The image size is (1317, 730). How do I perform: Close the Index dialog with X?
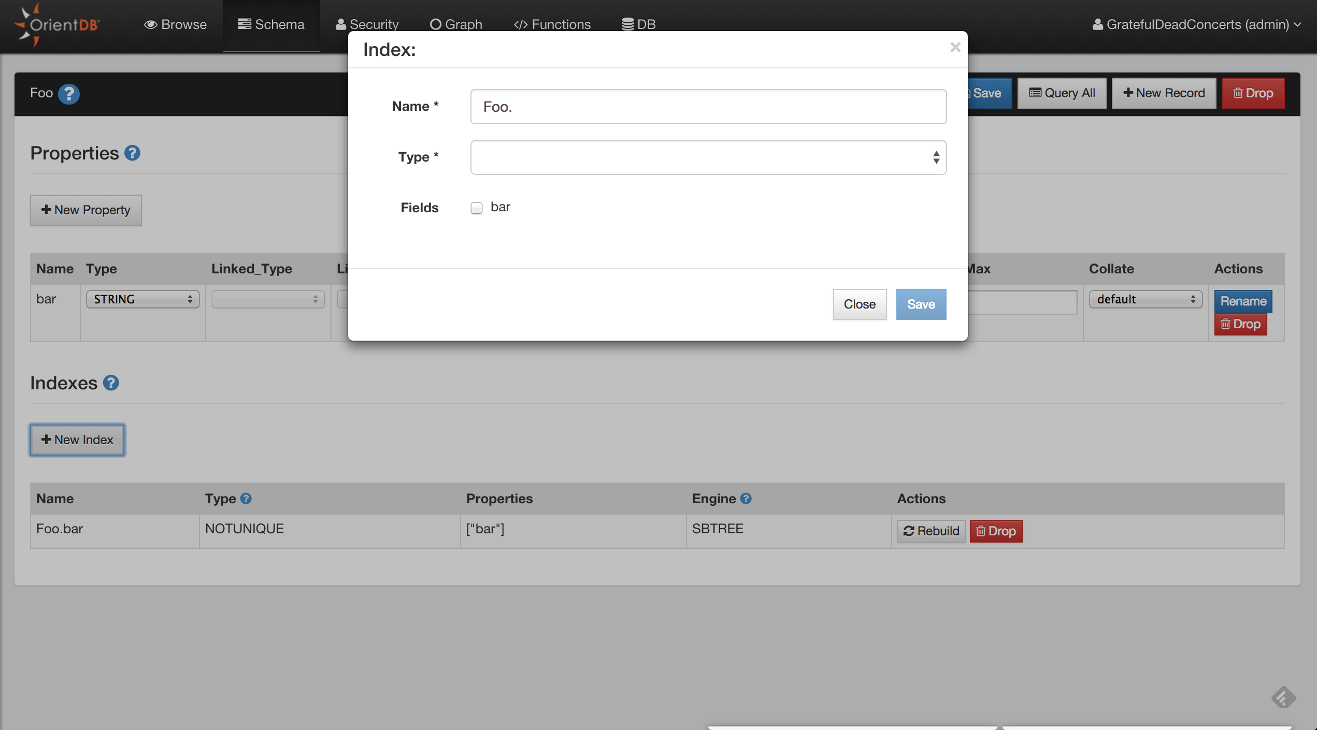955,48
